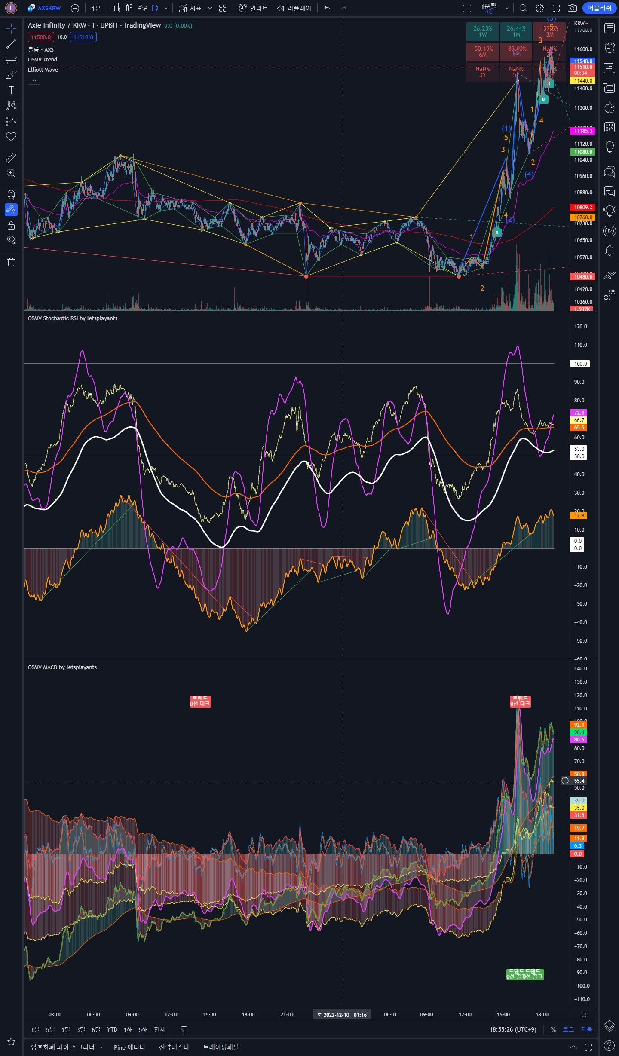This screenshot has height=1056, width=619.
Task: Select the crosshair cursor tool
Action: coord(11,28)
